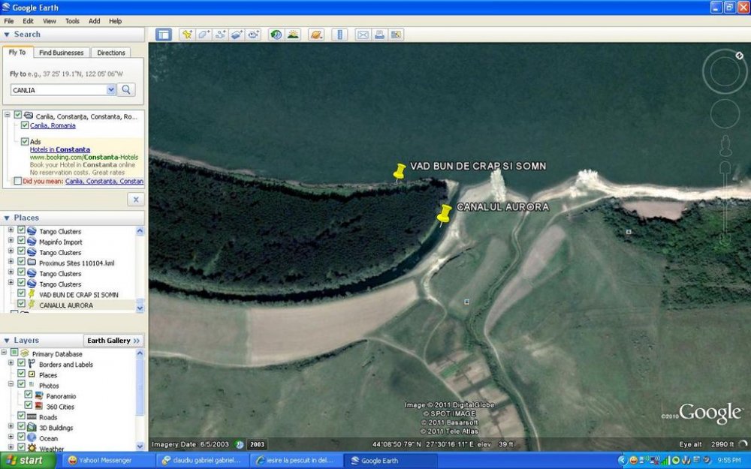Uncheck CANALUL AURORA placemark checkbox
The height and width of the screenshot is (469, 751).
[x=21, y=304]
